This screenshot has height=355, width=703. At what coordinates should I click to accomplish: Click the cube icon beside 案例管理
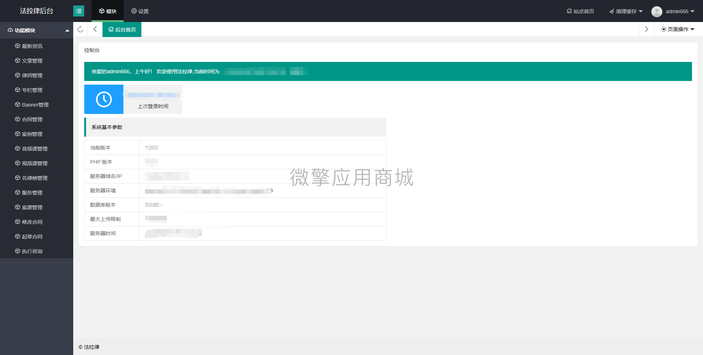point(18,134)
